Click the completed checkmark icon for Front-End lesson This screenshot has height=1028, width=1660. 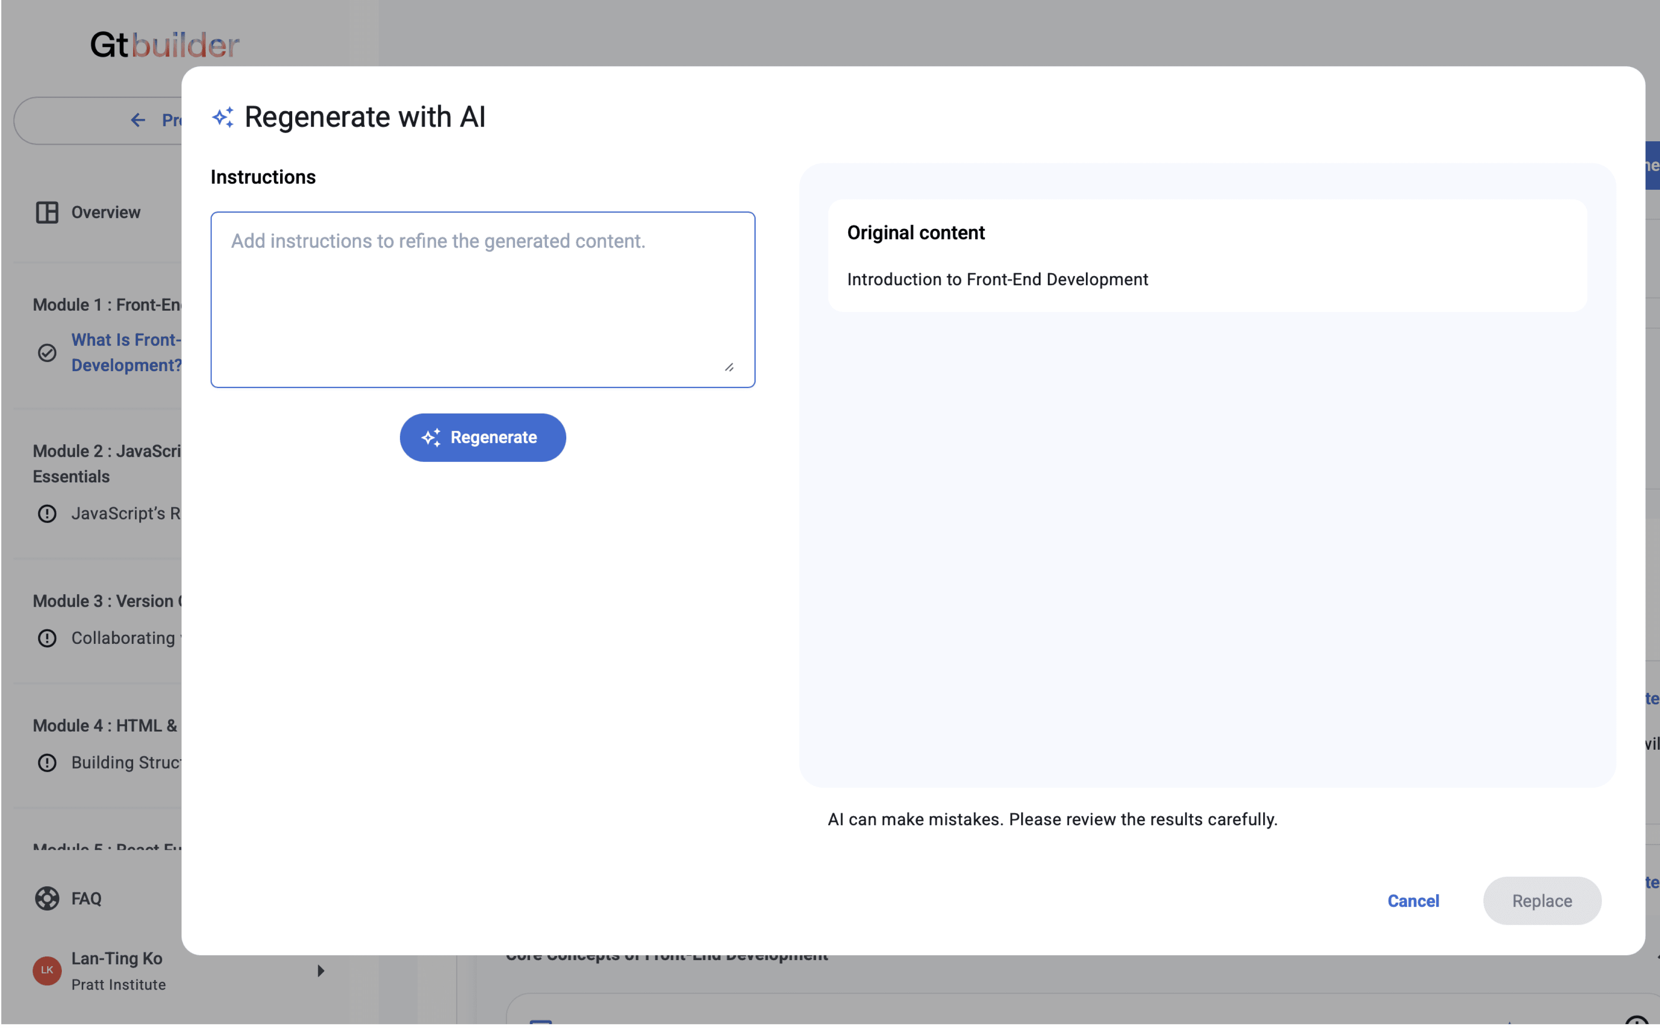point(47,352)
